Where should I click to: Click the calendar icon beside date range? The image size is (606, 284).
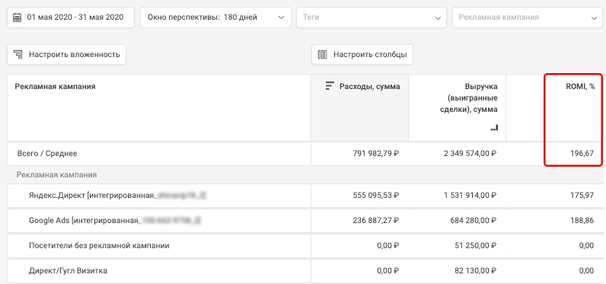coord(17,18)
